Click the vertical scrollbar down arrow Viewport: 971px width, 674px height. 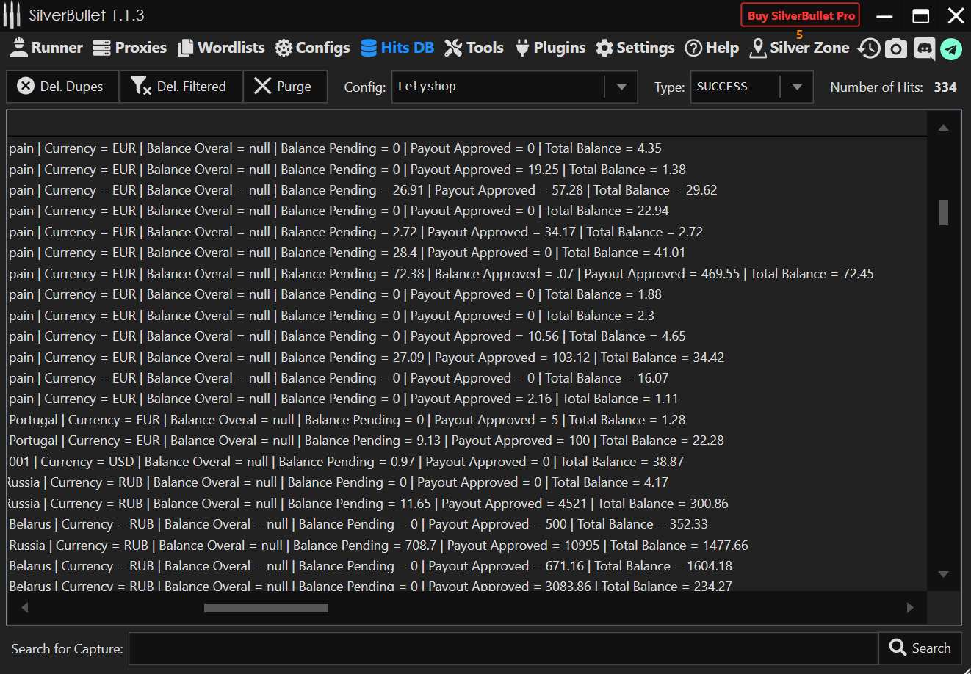click(944, 574)
